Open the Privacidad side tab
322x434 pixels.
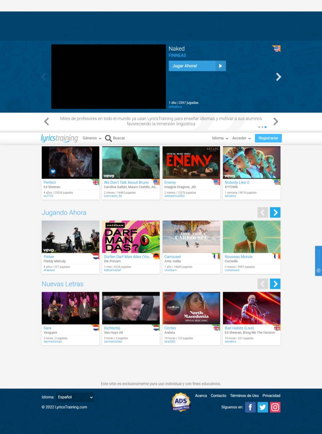[x=318, y=261]
